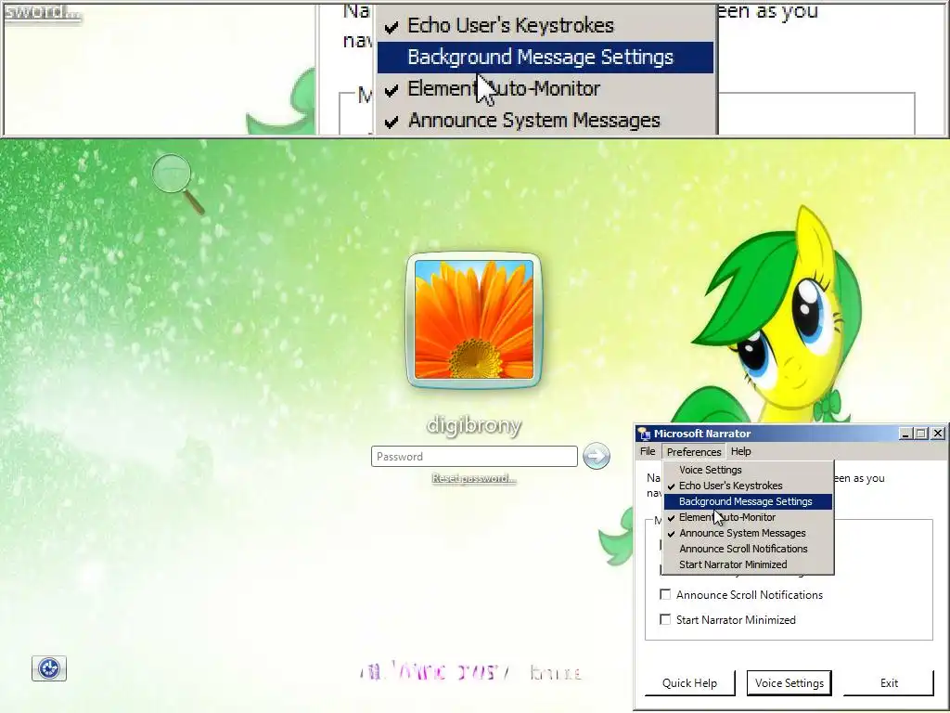Image resolution: width=950 pixels, height=713 pixels.
Task: Toggle Echo User's Keystrokes menu item
Action: click(749, 486)
